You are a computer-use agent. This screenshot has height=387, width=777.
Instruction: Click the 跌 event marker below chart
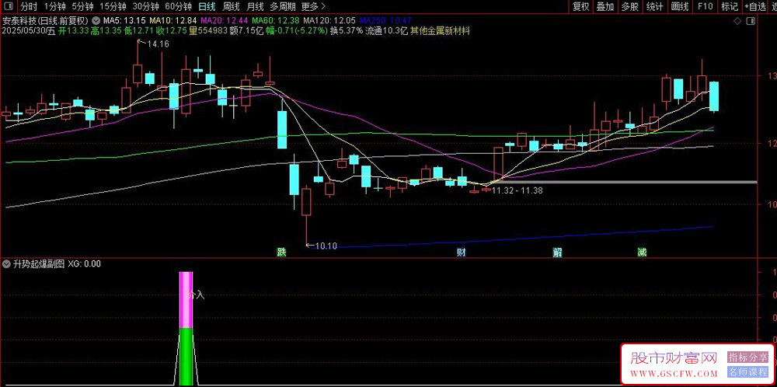(x=281, y=253)
